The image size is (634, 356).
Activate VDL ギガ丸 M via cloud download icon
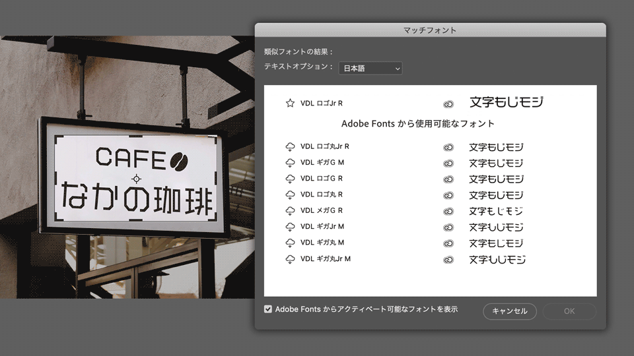click(x=290, y=243)
